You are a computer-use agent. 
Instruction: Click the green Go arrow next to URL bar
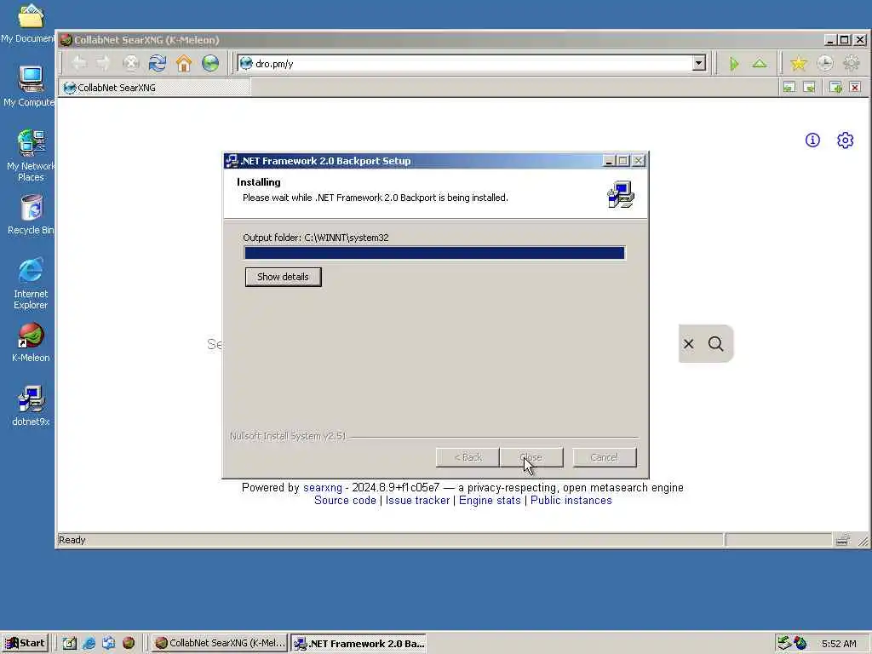point(734,64)
